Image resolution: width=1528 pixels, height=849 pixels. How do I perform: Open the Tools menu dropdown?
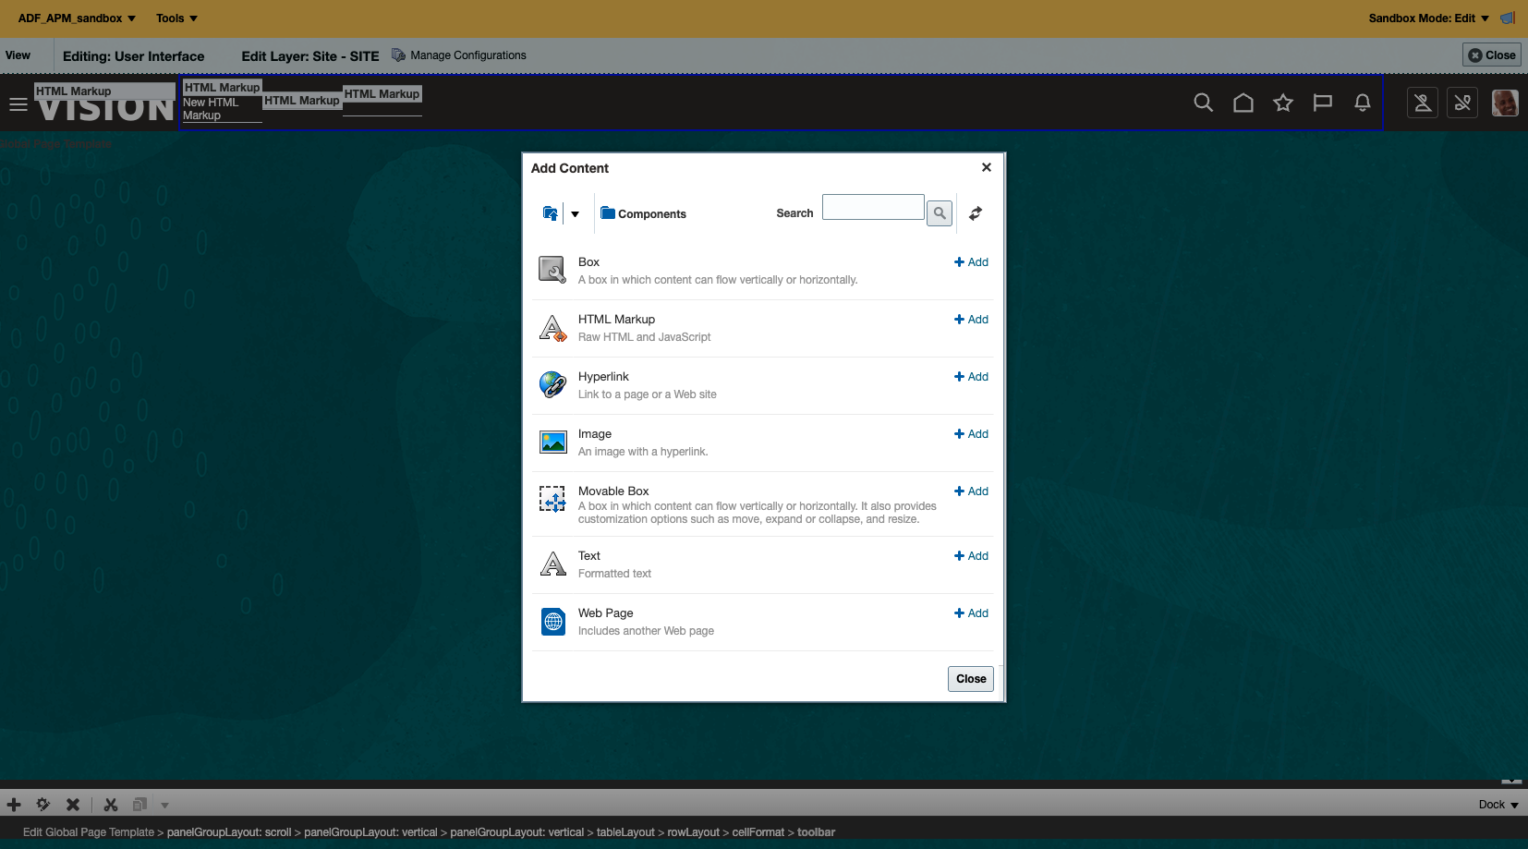click(x=175, y=18)
